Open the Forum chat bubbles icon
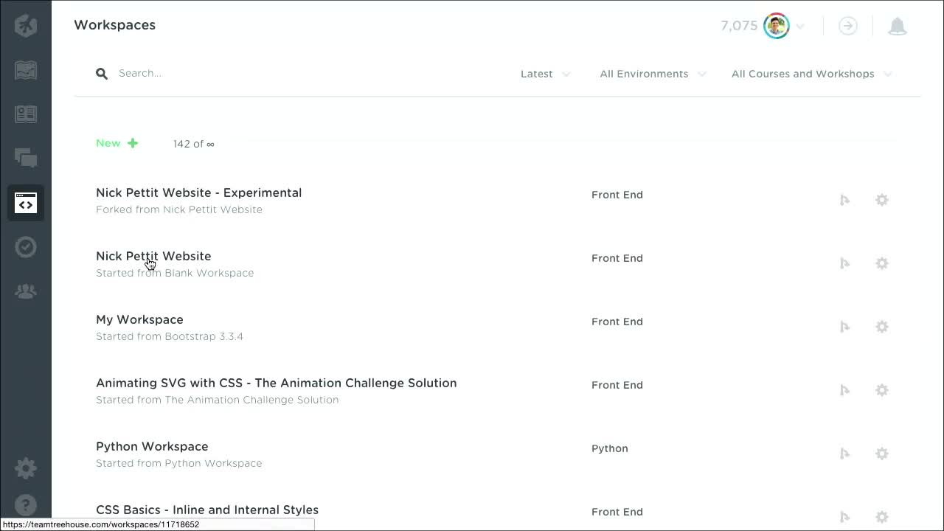Viewport: 944px width, 531px height. pos(26,158)
